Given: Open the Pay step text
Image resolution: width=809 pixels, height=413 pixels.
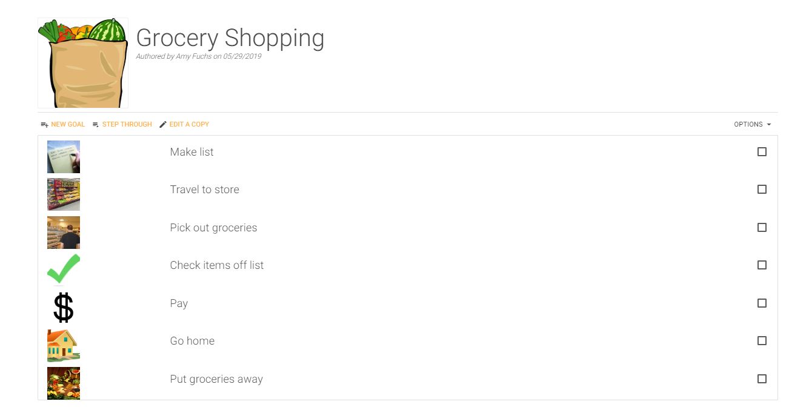Looking at the screenshot, I should 179,303.
